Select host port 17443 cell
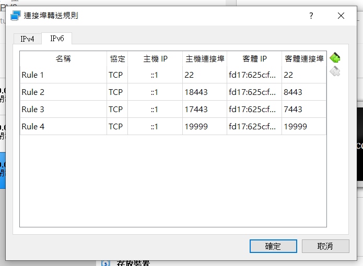The height and width of the screenshot is (266, 363). (x=204, y=110)
